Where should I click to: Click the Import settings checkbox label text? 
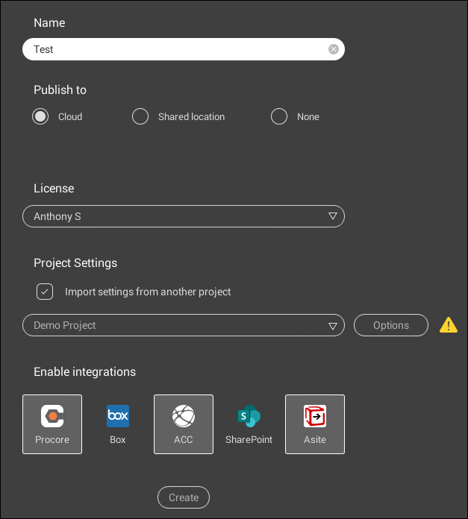148,292
